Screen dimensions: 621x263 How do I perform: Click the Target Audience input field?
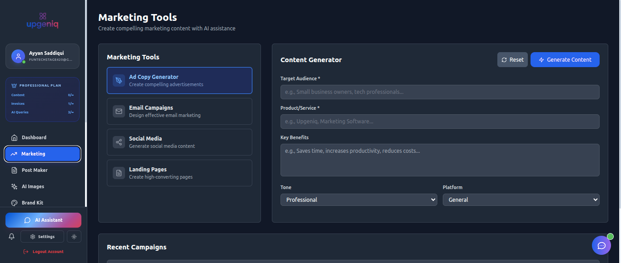click(x=440, y=92)
